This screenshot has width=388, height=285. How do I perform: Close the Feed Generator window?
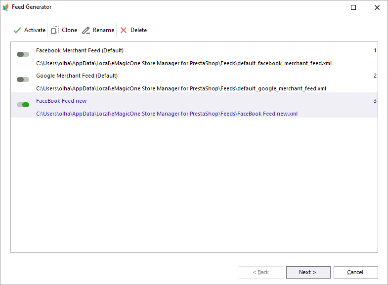377,7
